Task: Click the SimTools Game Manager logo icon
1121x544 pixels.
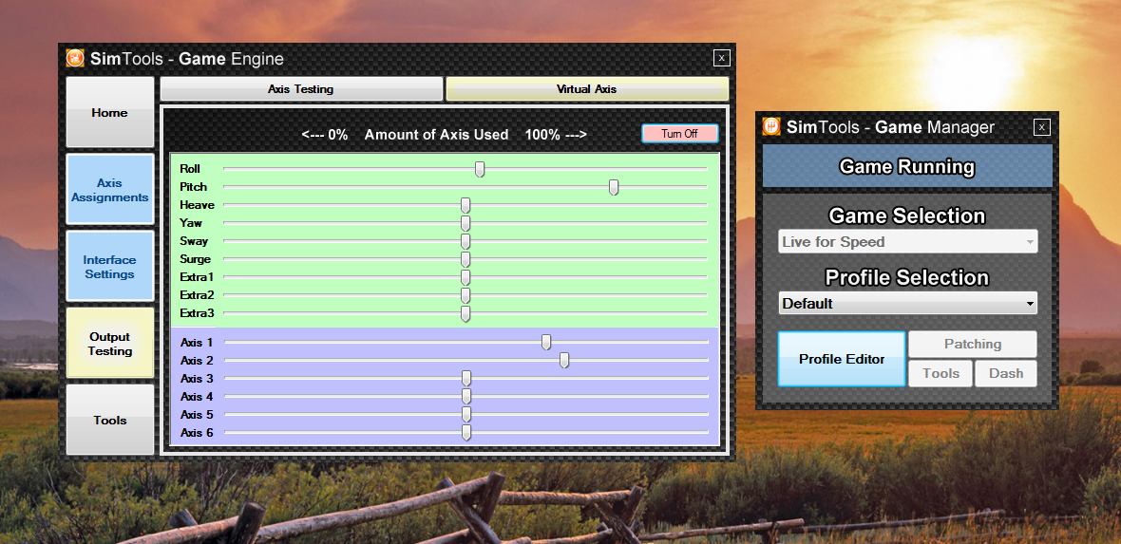Action: click(771, 126)
